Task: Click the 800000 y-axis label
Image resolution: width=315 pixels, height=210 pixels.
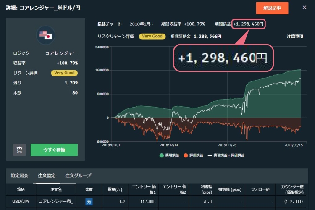Action: 103,94
